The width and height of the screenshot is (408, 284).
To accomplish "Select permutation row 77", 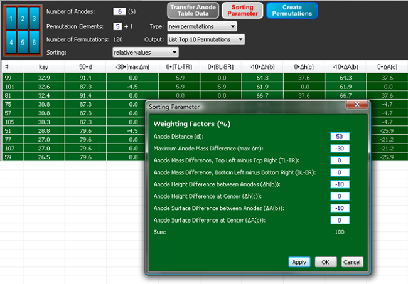I will [73, 140].
